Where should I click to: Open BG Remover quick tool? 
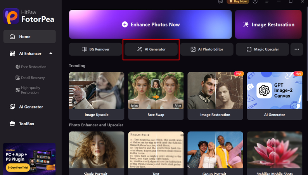(95, 49)
